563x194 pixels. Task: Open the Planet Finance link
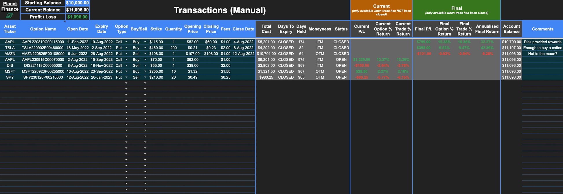[x=10, y=6]
